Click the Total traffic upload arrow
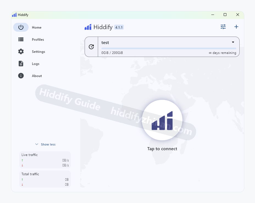The height and width of the screenshot is (203, 255). click(22, 180)
